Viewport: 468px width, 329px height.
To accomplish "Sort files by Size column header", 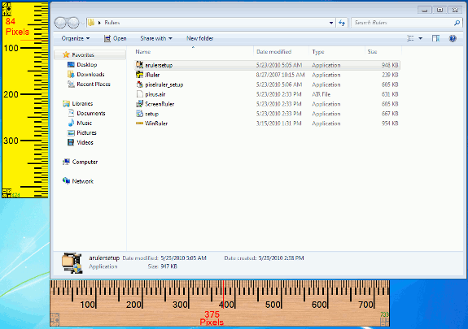I will click(x=372, y=52).
